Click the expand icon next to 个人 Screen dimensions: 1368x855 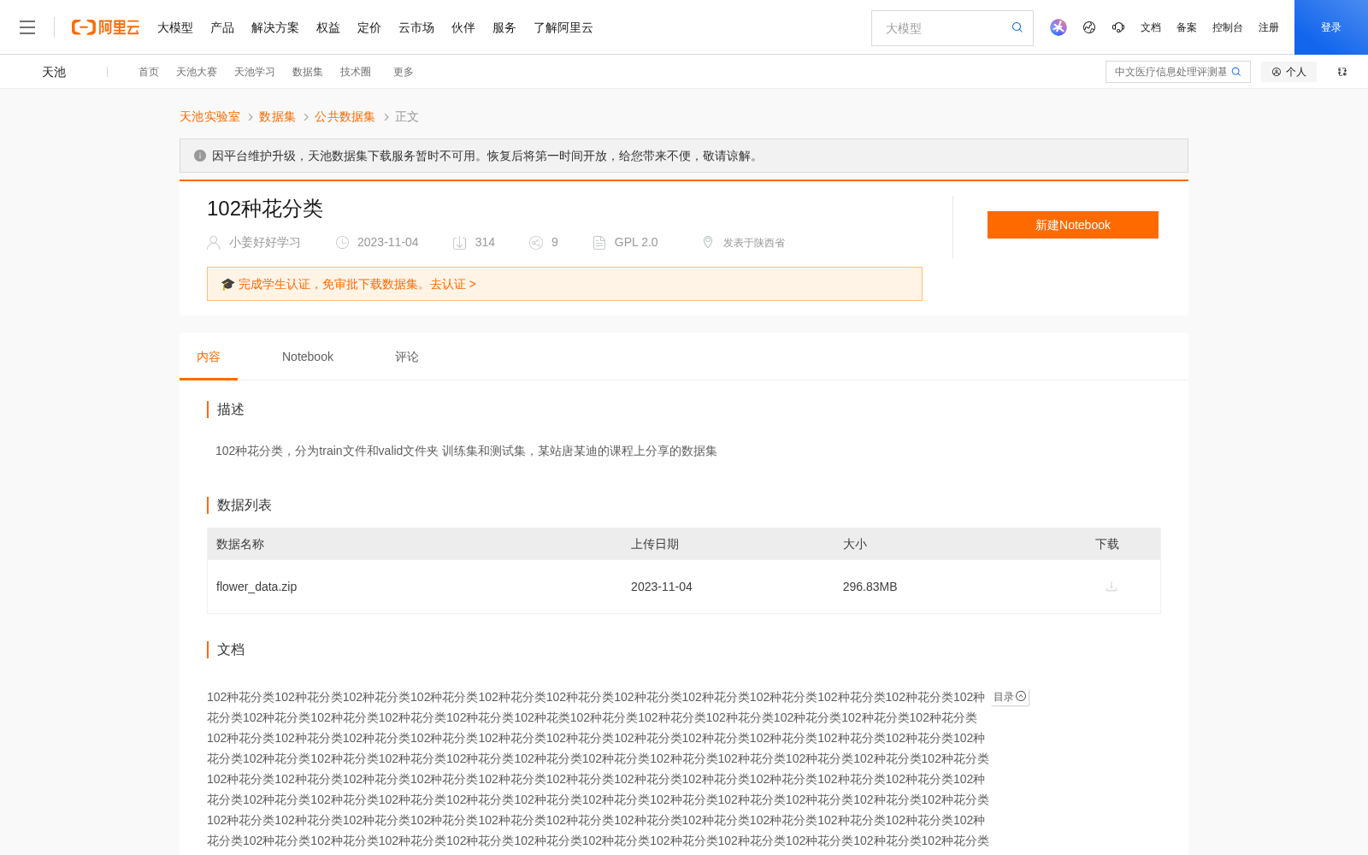(x=1342, y=72)
